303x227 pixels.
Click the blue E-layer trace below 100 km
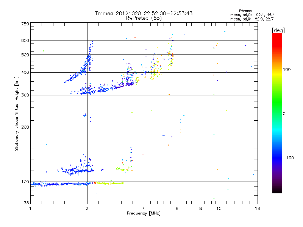click(x=60, y=184)
